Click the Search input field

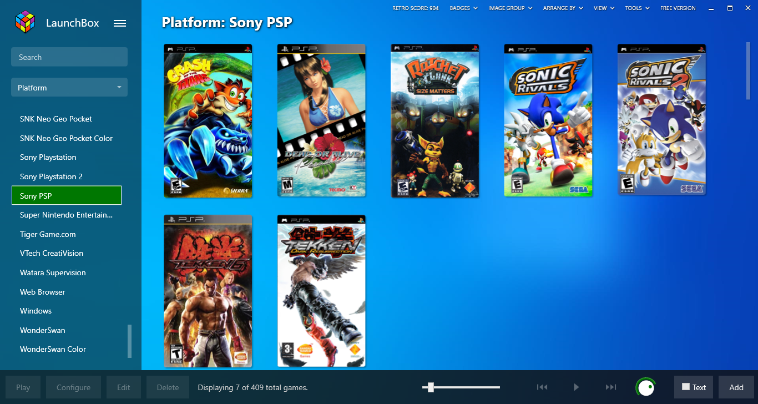pos(69,57)
